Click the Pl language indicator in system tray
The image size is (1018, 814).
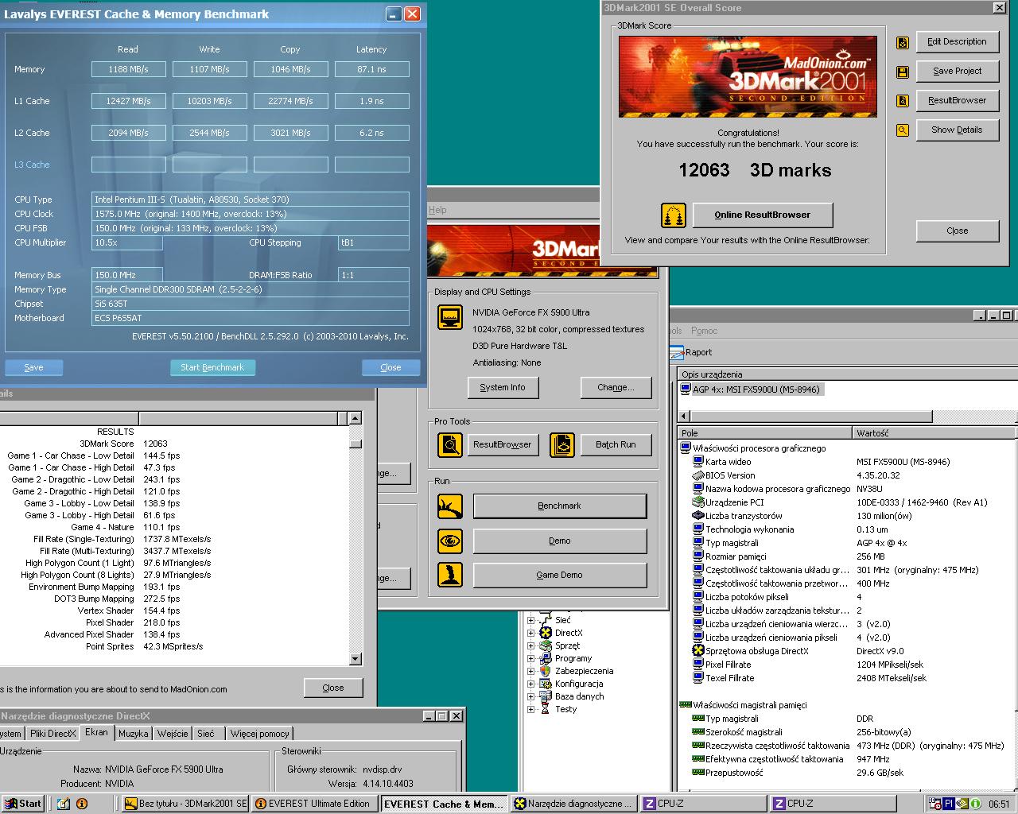[949, 804]
